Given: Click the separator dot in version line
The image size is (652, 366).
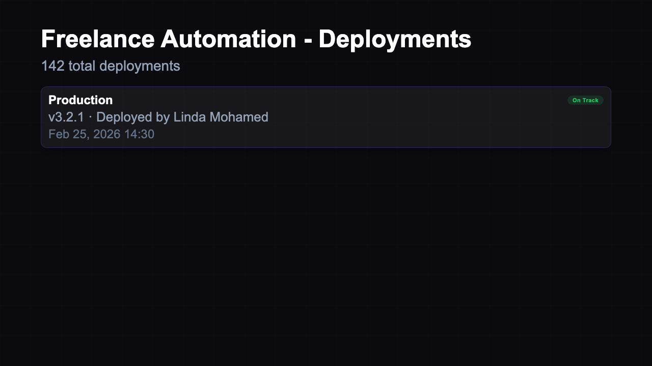Looking at the screenshot, I should tap(90, 117).
